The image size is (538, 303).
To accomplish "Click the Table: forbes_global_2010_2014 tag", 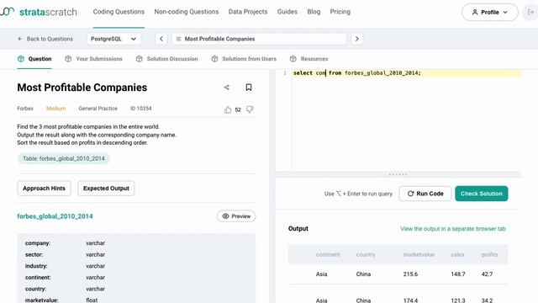I will 64,158.
